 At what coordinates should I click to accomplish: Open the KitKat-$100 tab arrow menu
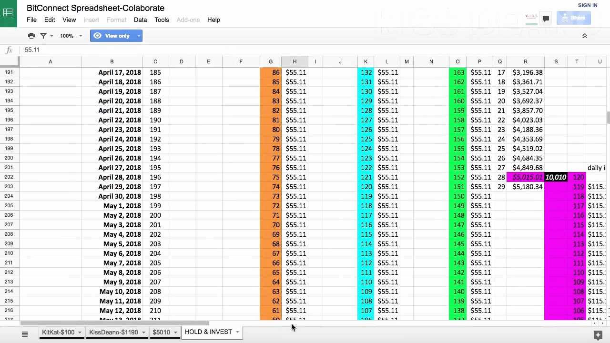[x=80, y=333]
